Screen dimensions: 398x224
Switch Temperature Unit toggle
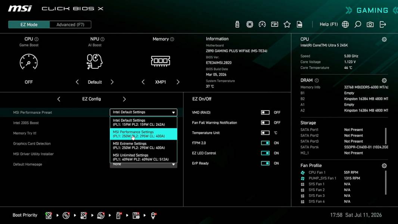pos(265,133)
